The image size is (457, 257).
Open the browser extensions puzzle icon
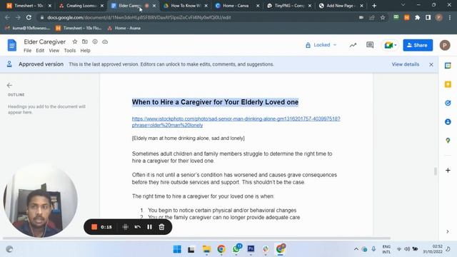pyautogui.click(x=417, y=17)
